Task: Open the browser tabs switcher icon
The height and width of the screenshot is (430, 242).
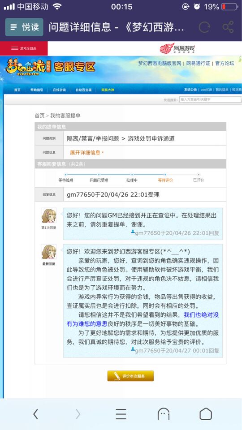Action: (164, 414)
